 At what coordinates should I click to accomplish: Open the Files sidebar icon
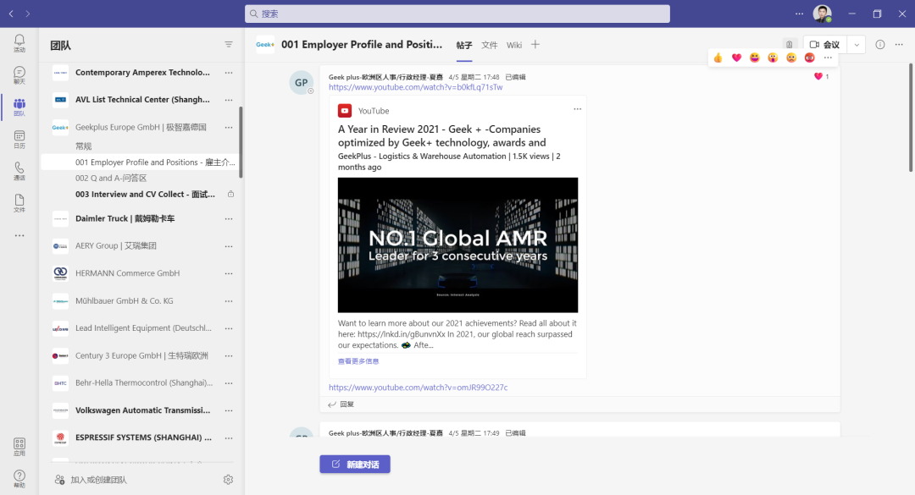(x=19, y=203)
